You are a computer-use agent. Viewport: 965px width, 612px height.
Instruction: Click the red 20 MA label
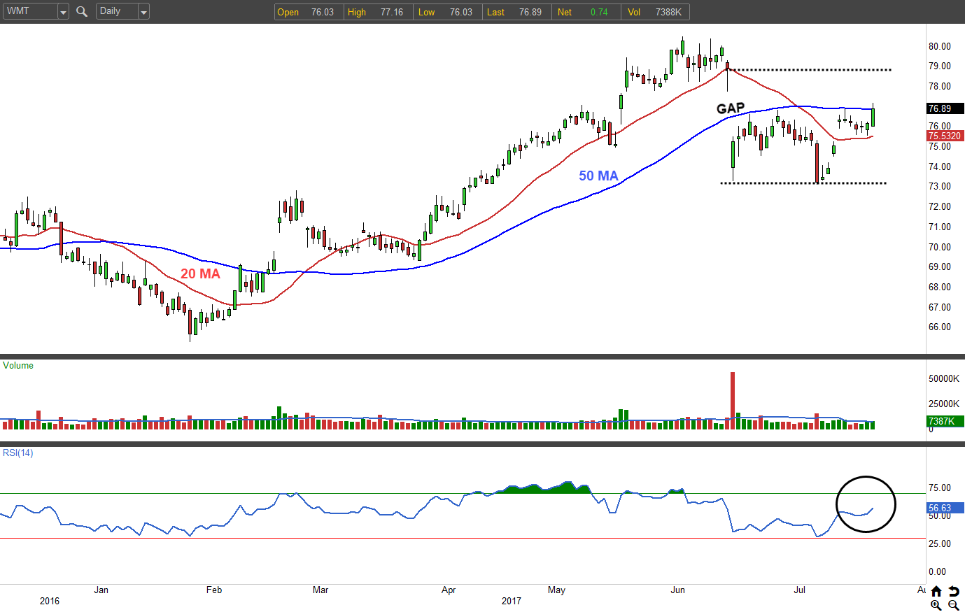[x=200, y=274]
